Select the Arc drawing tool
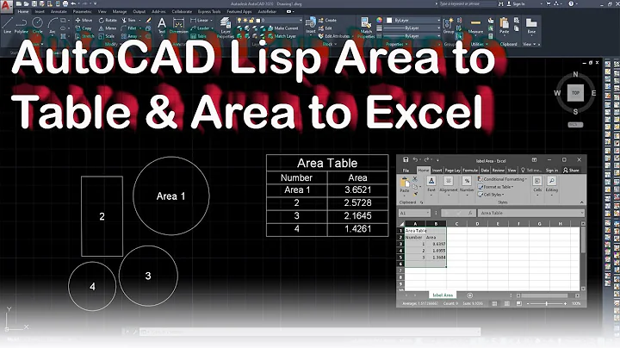Viewport: 620px width, 348px height. coord(53,25)
